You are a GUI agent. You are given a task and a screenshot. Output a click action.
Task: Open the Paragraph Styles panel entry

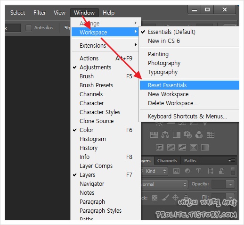tap(106, 211)
